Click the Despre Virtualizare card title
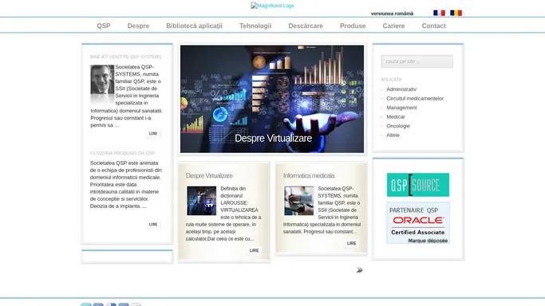The height and width of the screenshot is (306, 545). click(209, 176)
